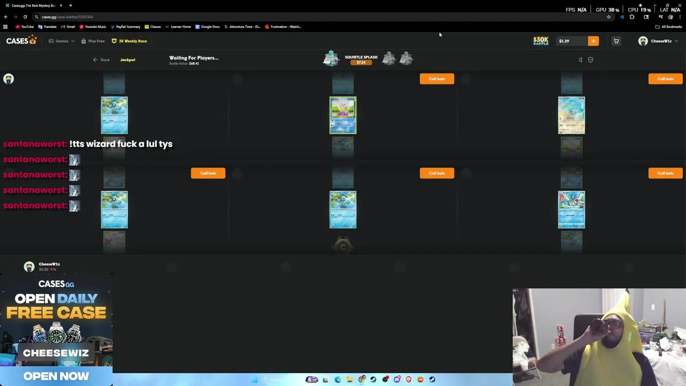Call bots for top right slot

[666, 79]
